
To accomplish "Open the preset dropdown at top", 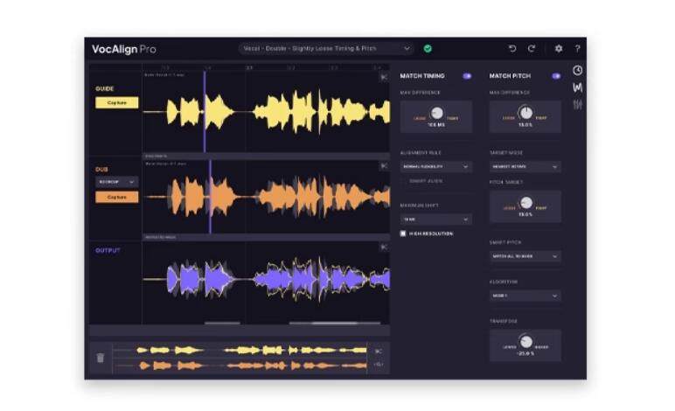I will (326, 48).
